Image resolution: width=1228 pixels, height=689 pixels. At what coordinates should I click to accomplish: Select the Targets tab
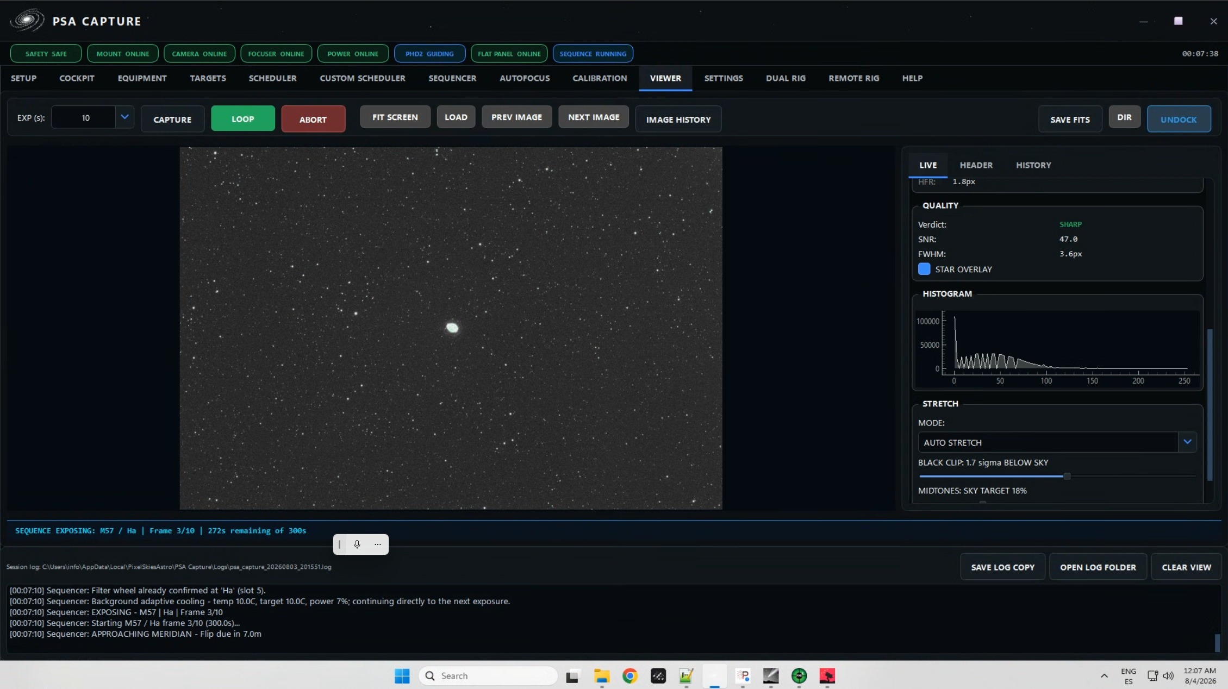[x=208, y=78]
